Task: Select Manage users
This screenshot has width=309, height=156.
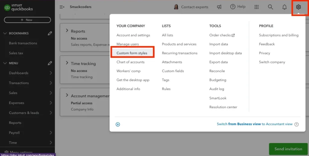Action: coord(128,44)
